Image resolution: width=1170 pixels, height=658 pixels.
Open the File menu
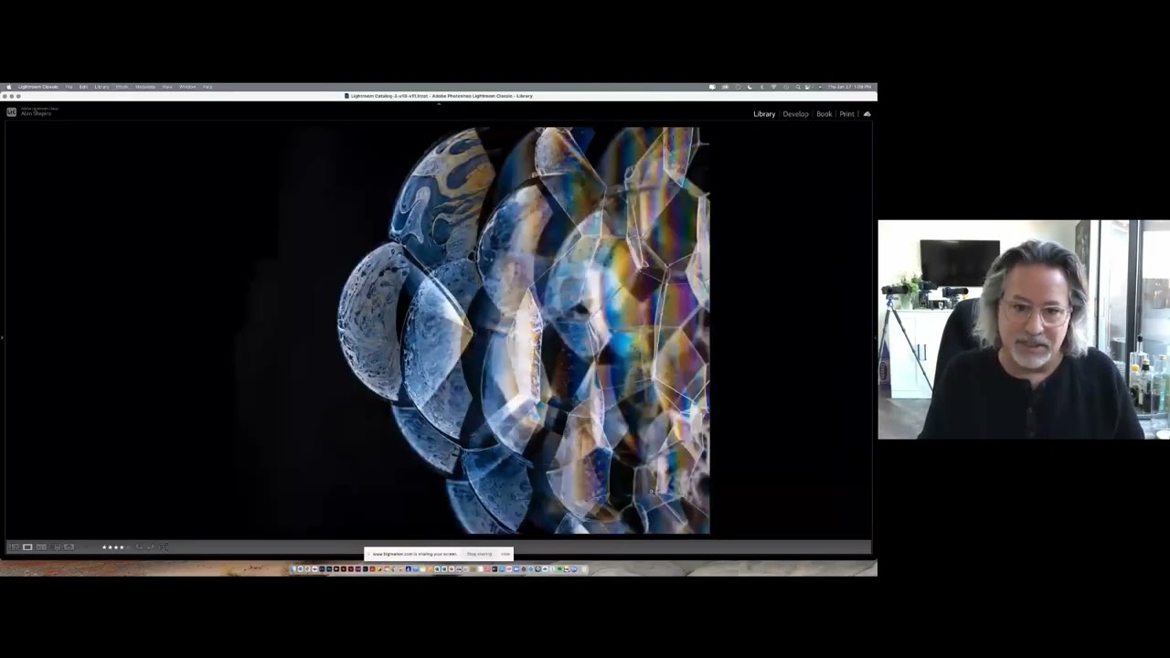(x=69, y=87)
